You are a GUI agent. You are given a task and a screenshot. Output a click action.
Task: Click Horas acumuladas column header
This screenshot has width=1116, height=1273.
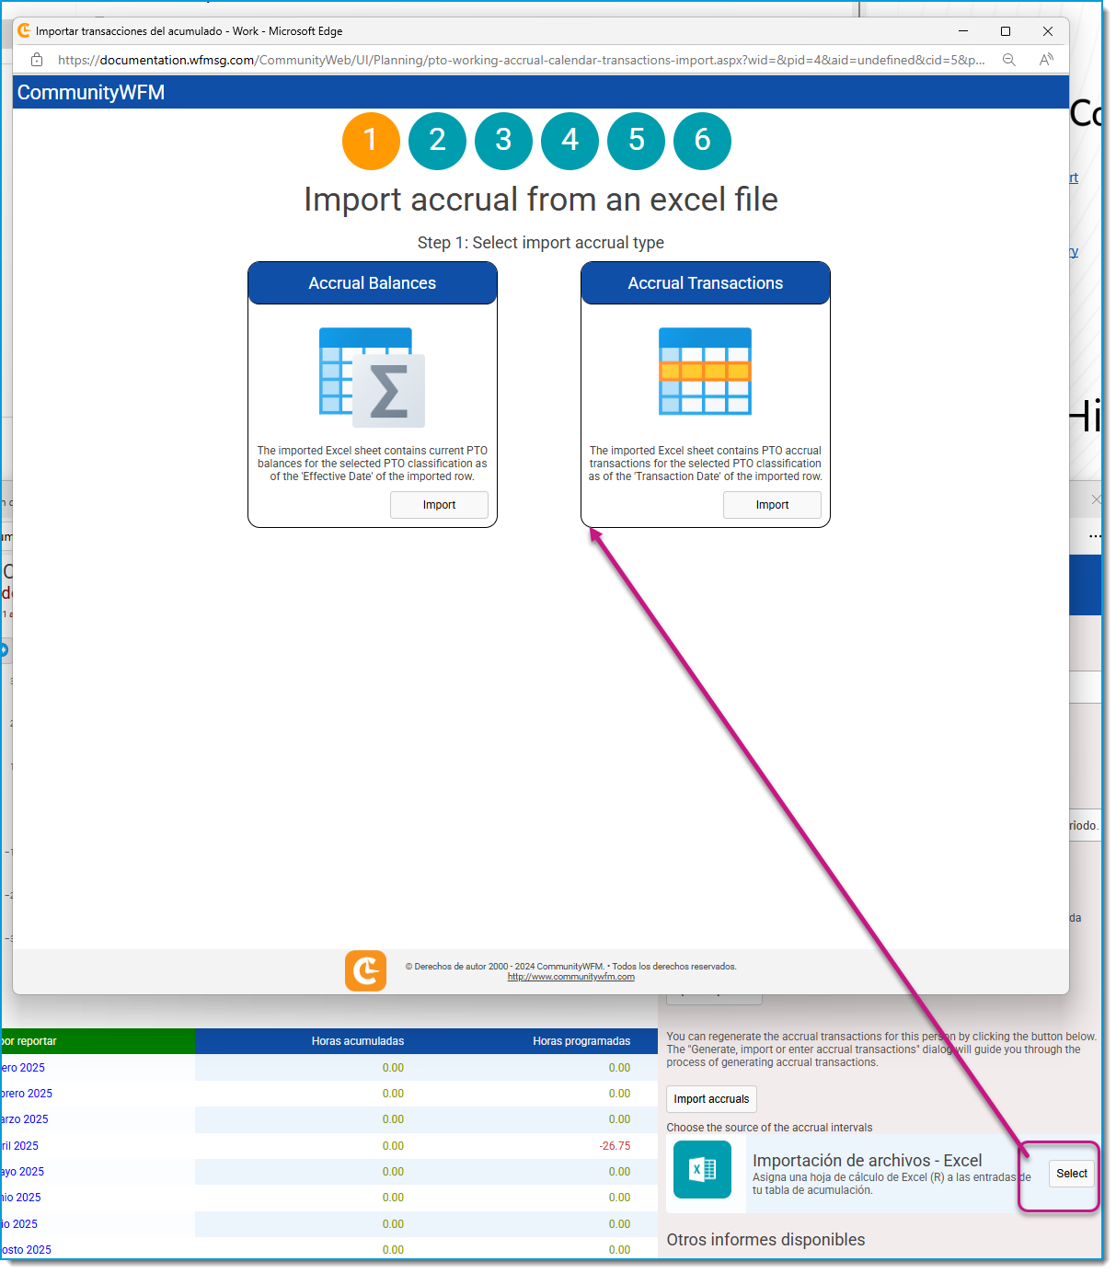pos(358,1041)
